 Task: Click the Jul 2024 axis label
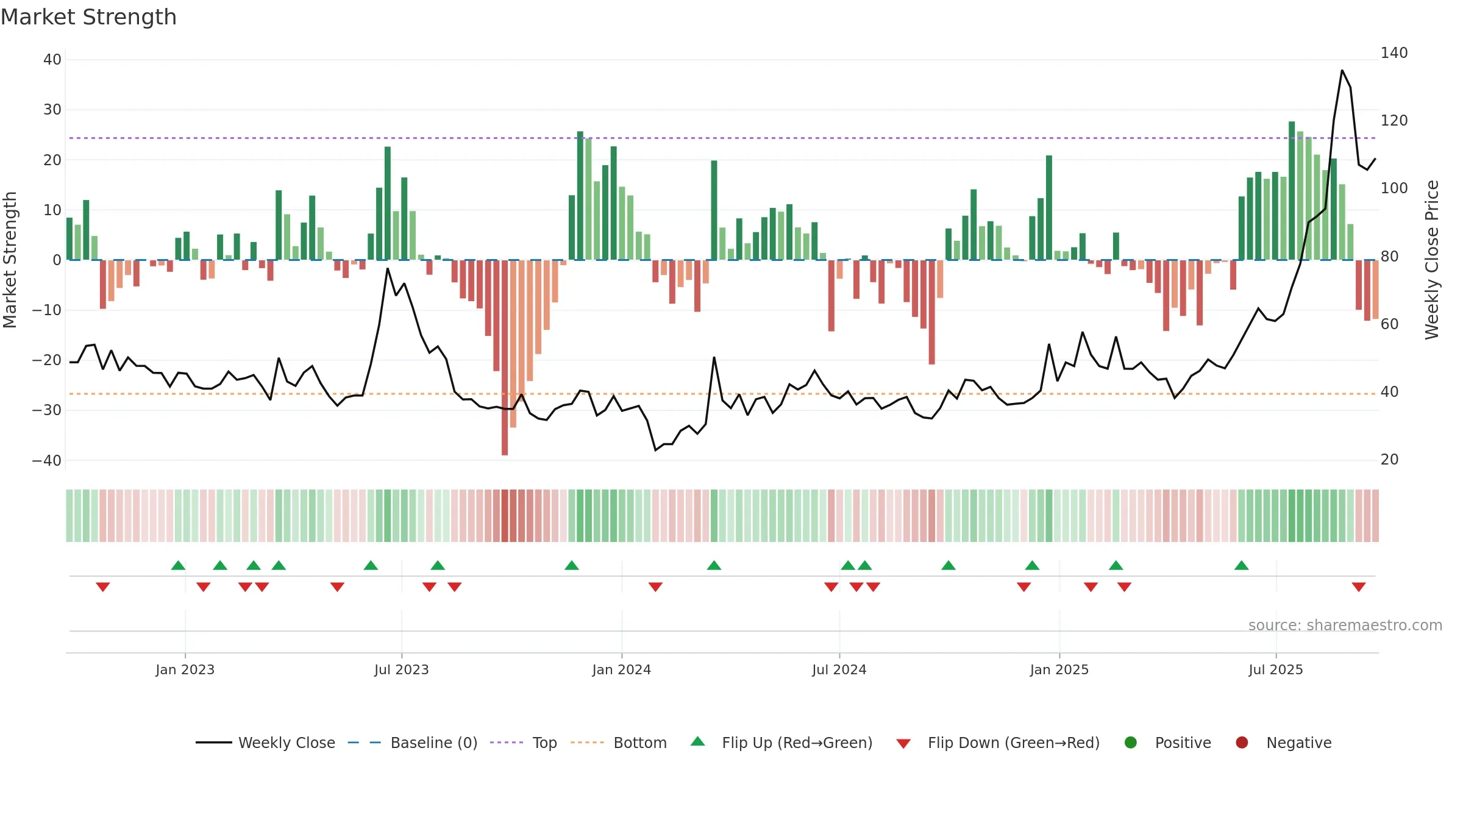click(x=839, y=669)
